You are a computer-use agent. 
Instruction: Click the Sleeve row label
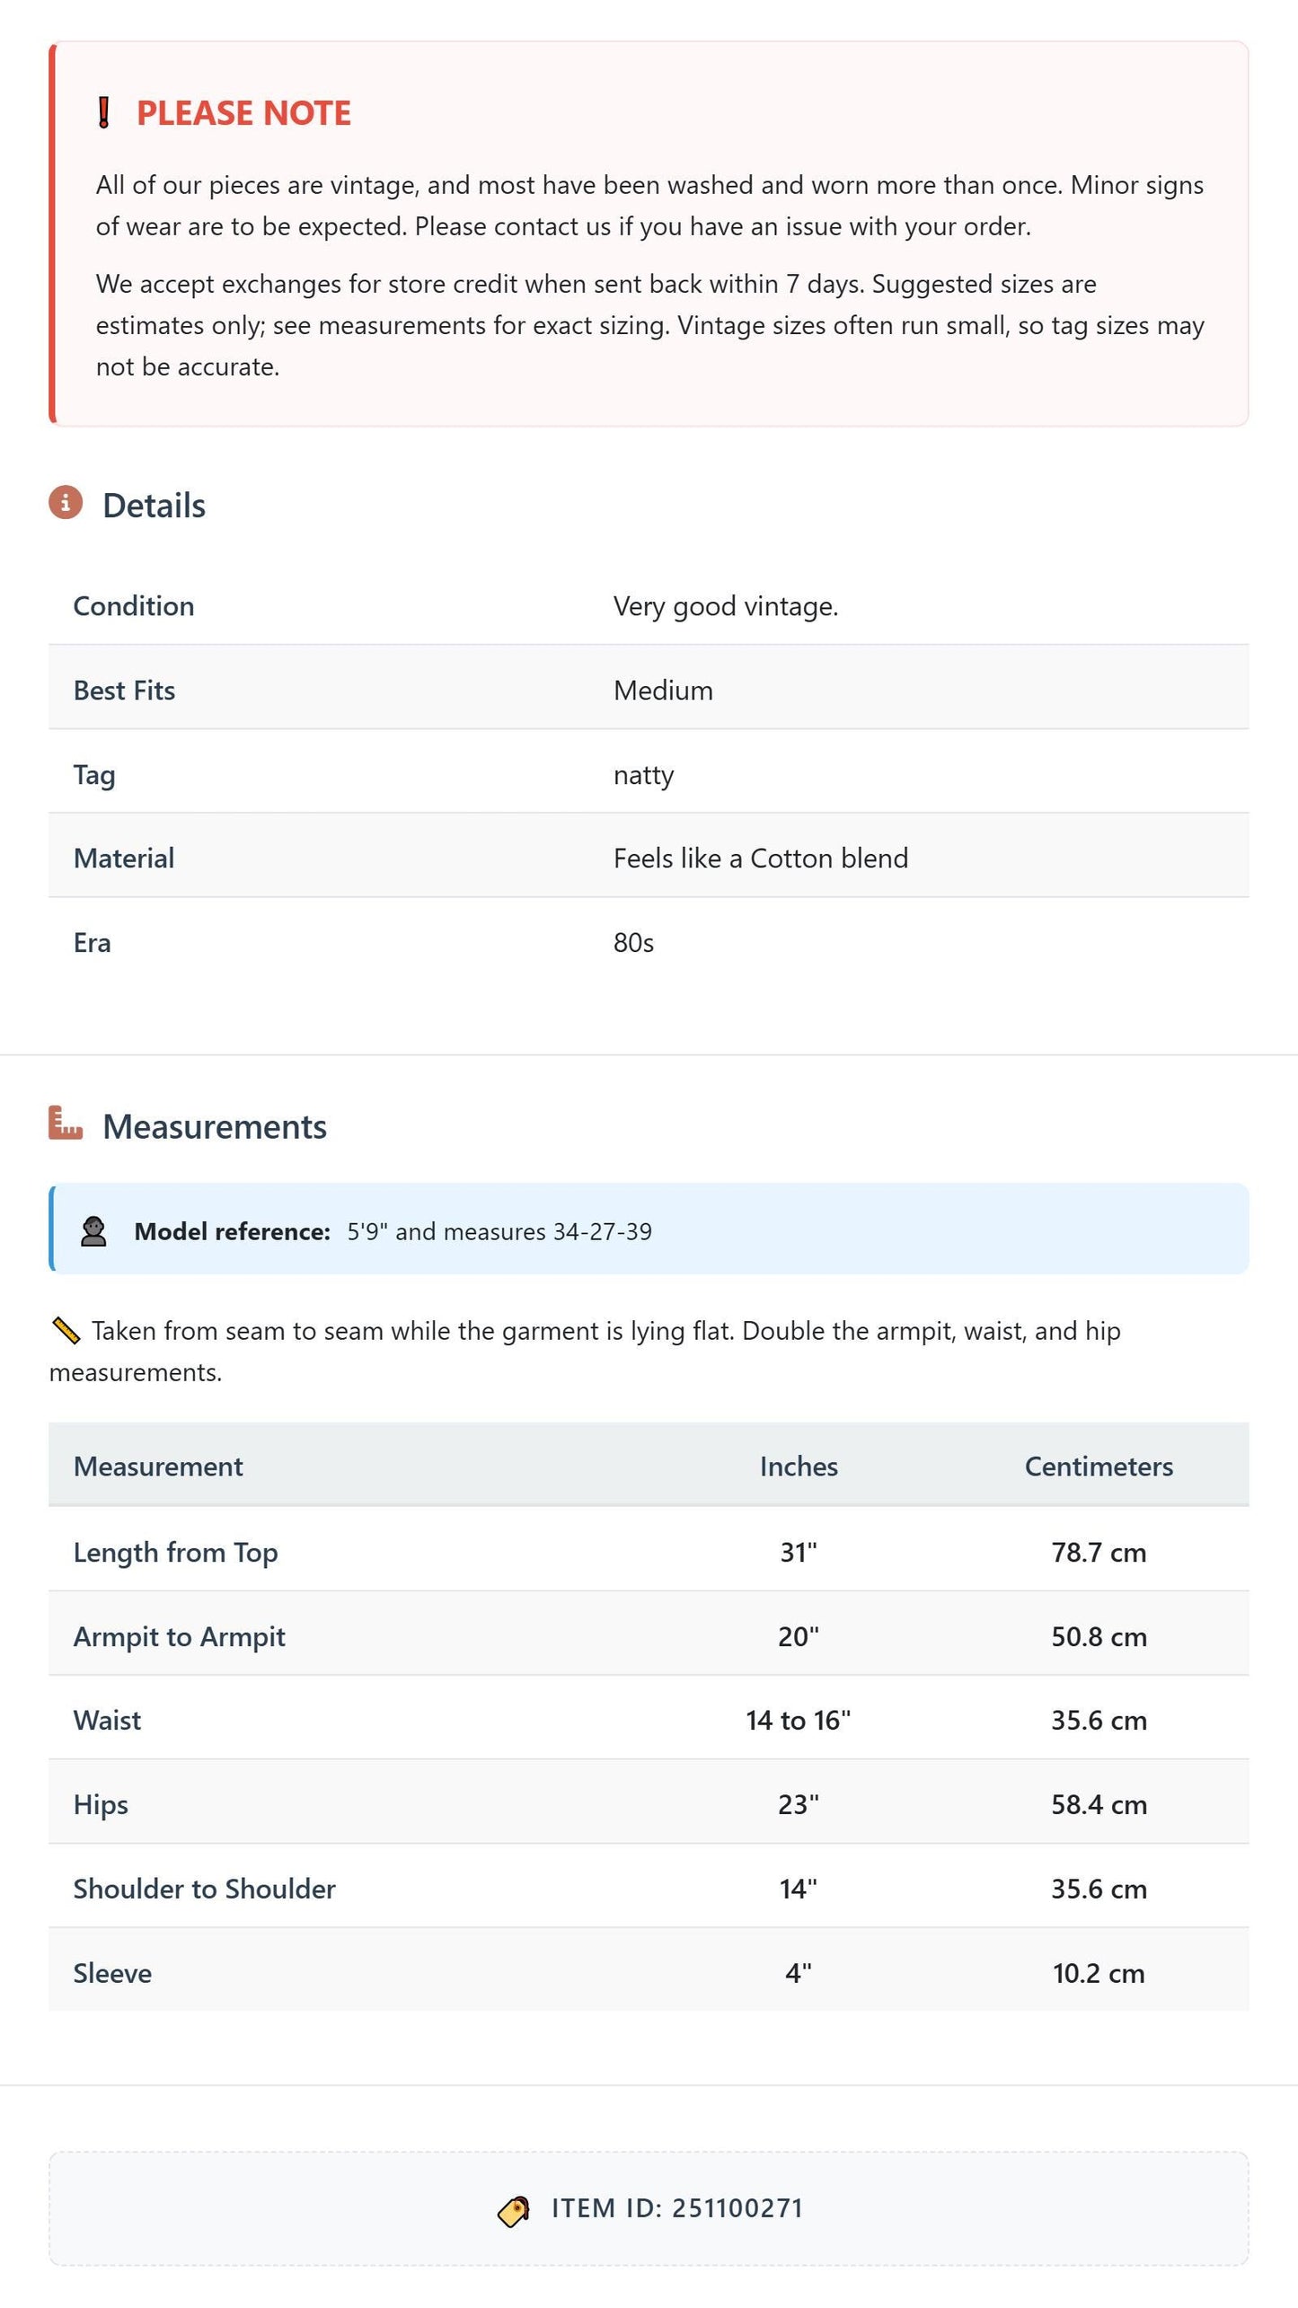click(x=112, y=1973)
